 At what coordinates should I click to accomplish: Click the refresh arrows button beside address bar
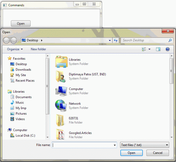click(x=116, y=40)
